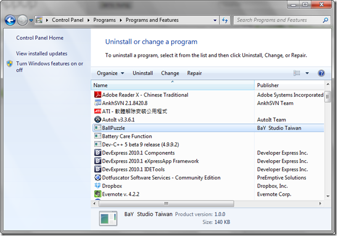Viewport: 337px width, 236px height.
Task: Click BallPuzzle thumbnail in details pane
Action: [x=108, y=218]
